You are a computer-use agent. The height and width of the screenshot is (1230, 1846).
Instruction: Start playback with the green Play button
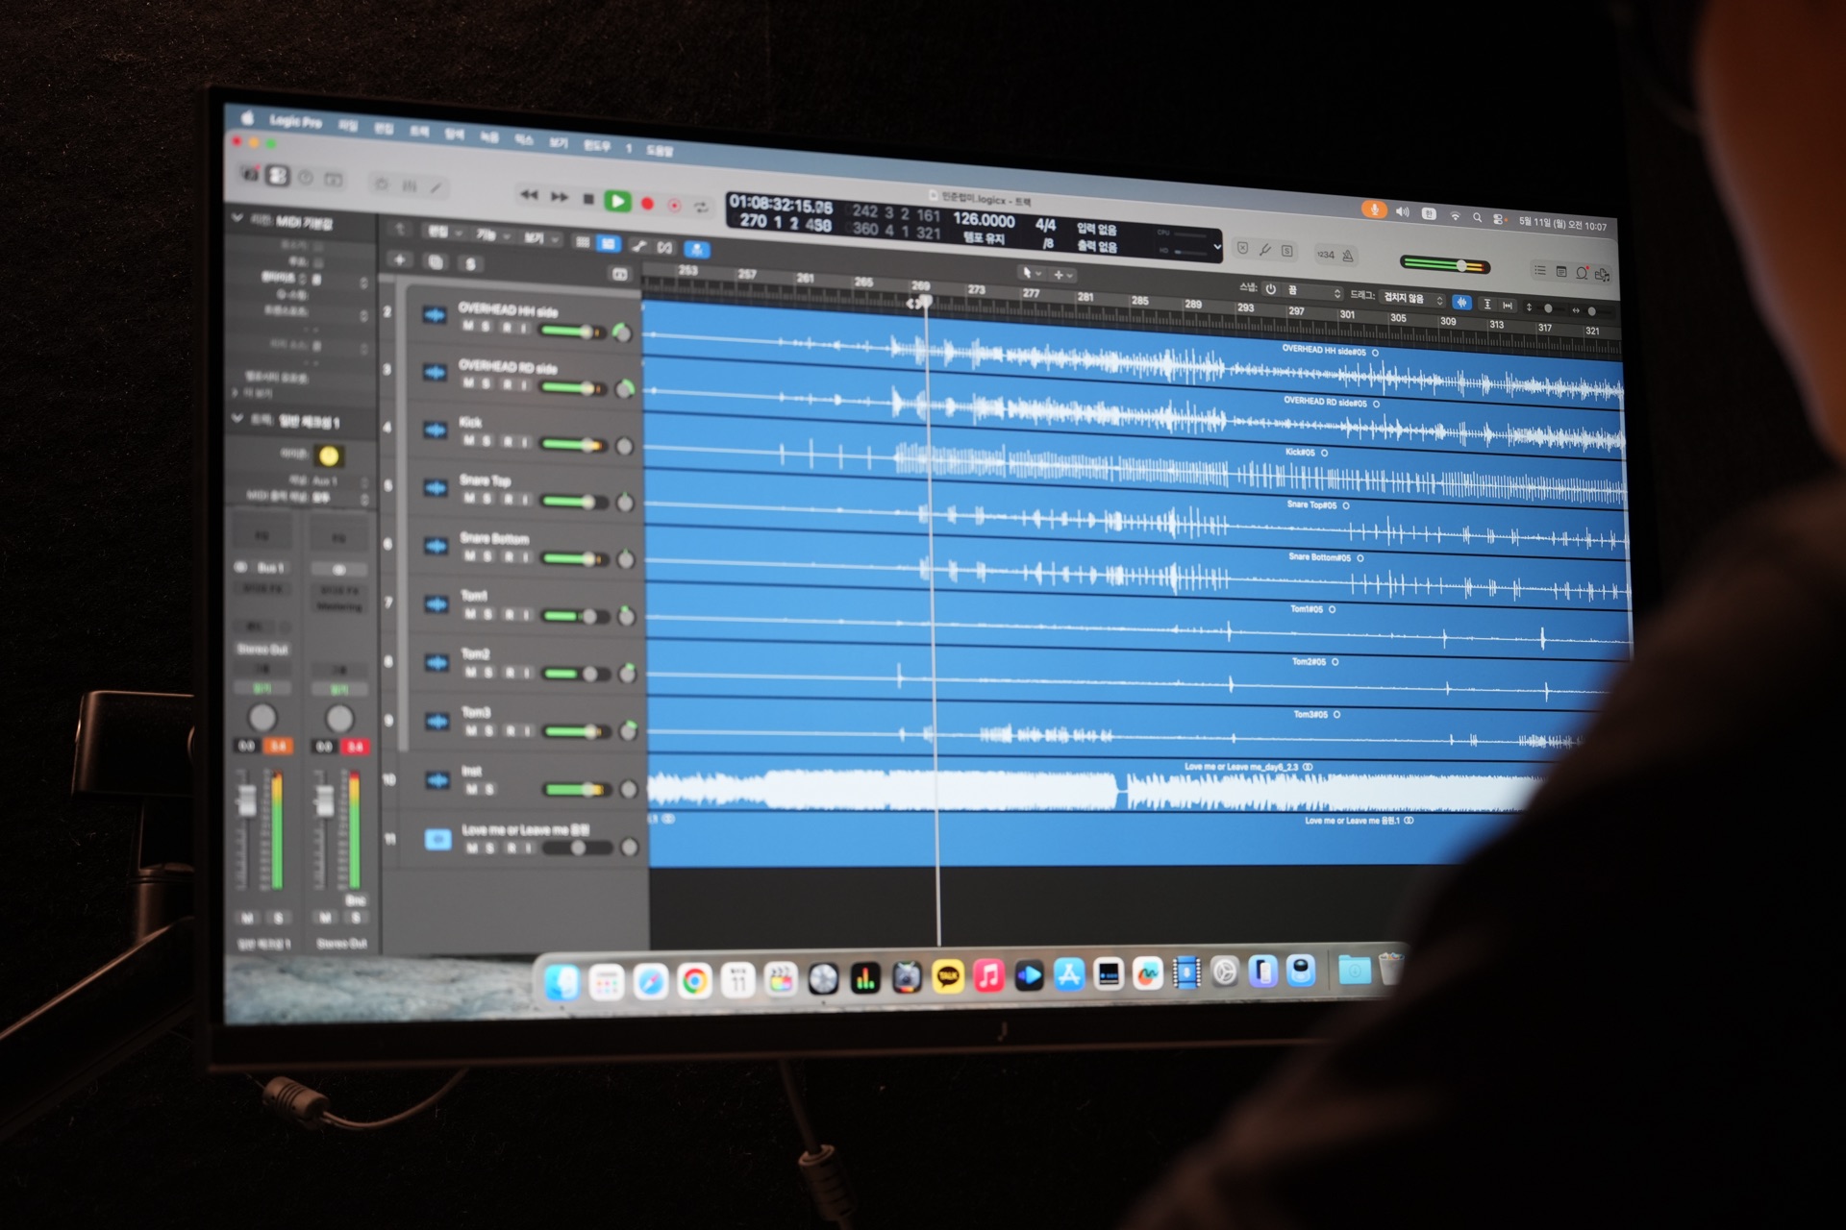[x=617, y=201]
